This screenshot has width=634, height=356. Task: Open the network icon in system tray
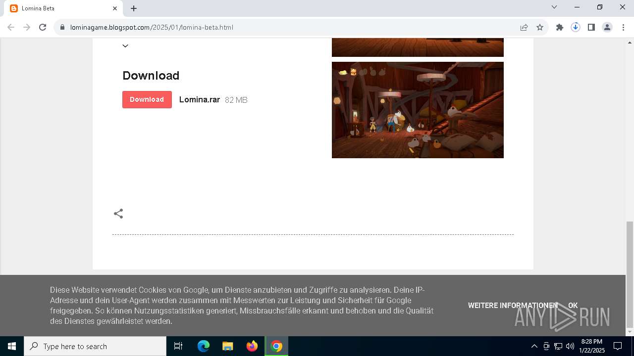click(558, 346)
